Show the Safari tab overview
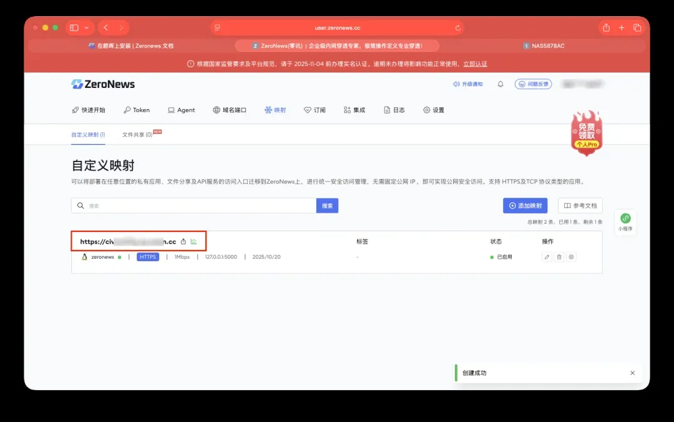Viewport: 674px width, 422px height. coord(637,28)
